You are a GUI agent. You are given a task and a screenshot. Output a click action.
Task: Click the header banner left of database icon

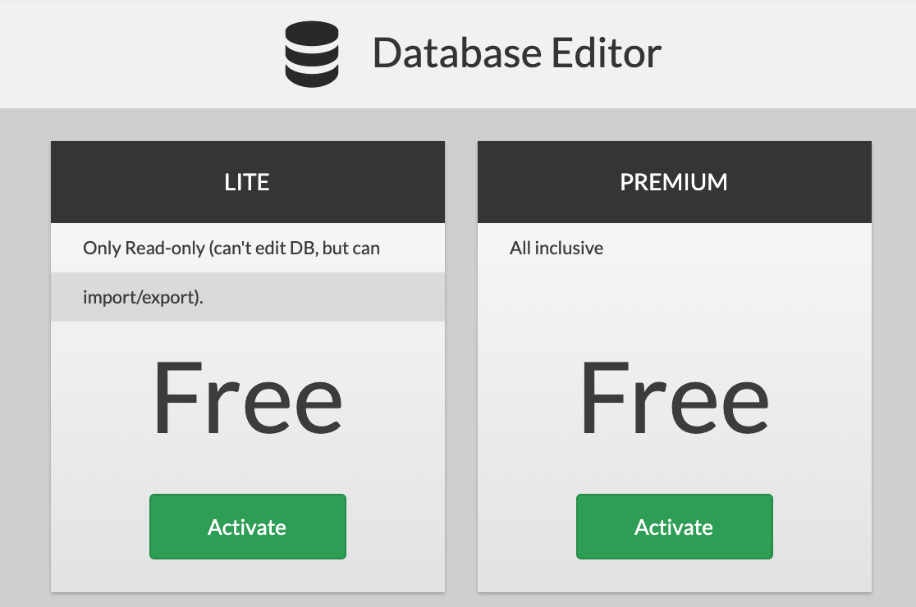[140, 54]
